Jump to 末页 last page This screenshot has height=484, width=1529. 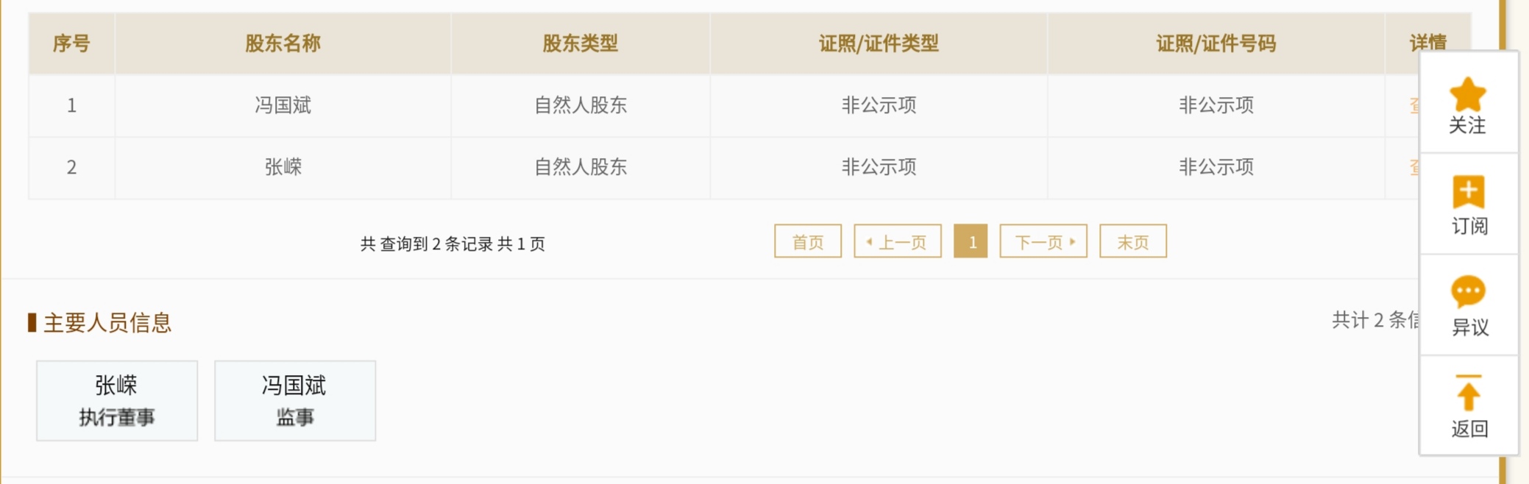(1132, 242)
